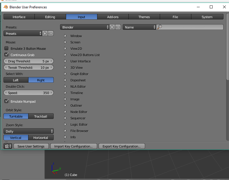
Task: Click Save User Settings button
Action: click(x=31, y=146)
